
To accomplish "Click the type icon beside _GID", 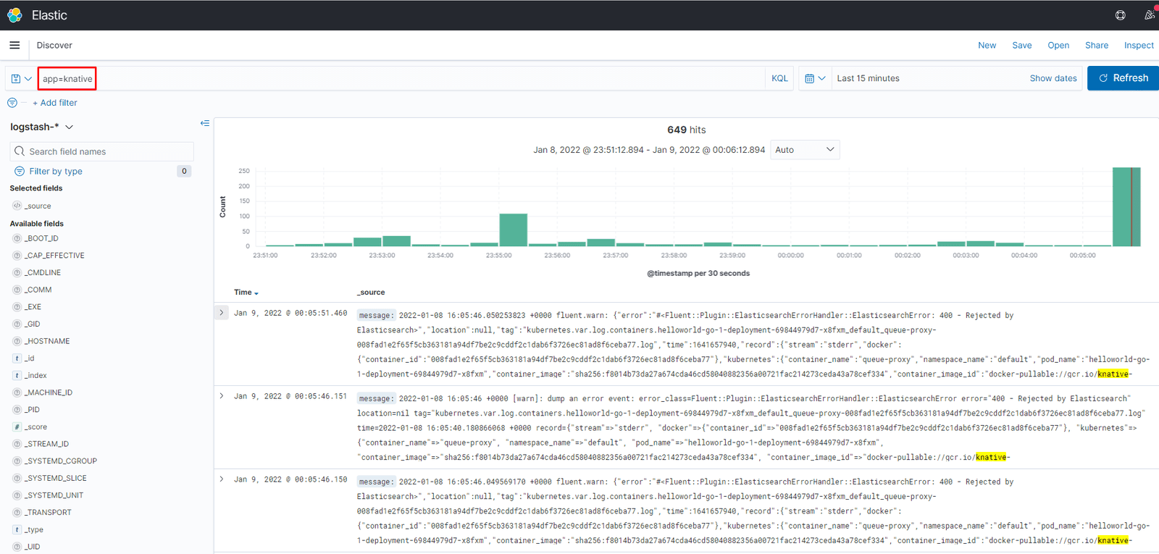I will click(17, 324).
